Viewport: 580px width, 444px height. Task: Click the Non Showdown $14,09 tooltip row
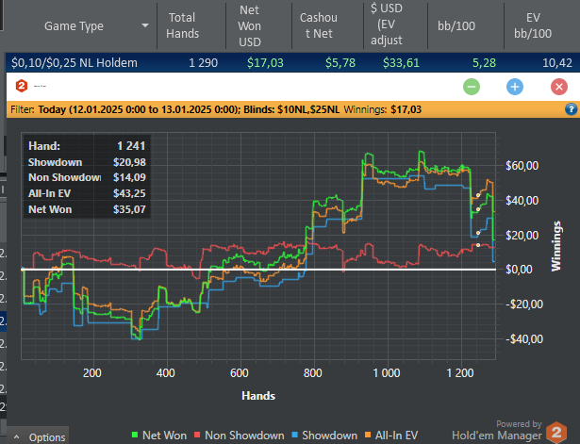point(87,177)
